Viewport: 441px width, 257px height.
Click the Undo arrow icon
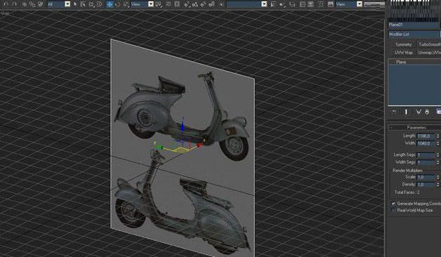click(x=6, y=4)
